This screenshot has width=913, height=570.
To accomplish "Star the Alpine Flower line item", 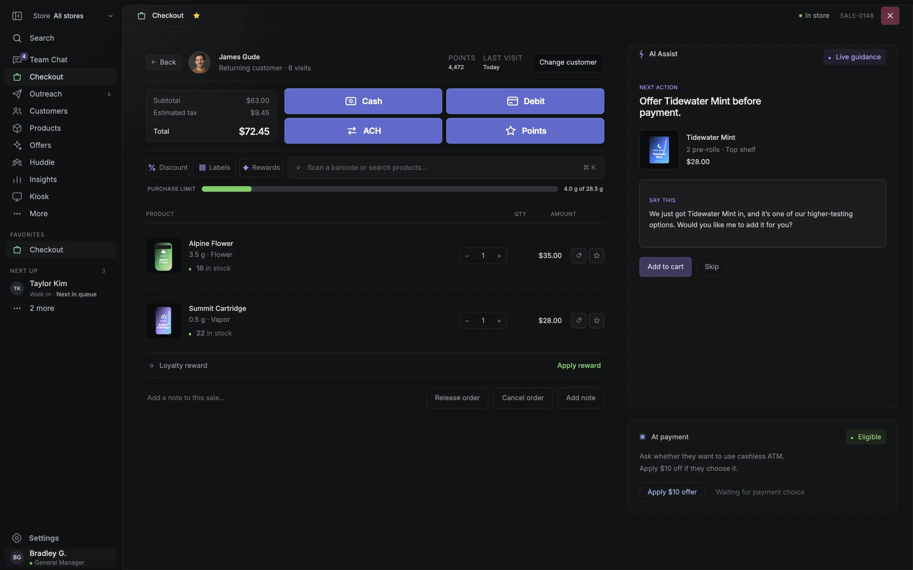I will [596, 256].
